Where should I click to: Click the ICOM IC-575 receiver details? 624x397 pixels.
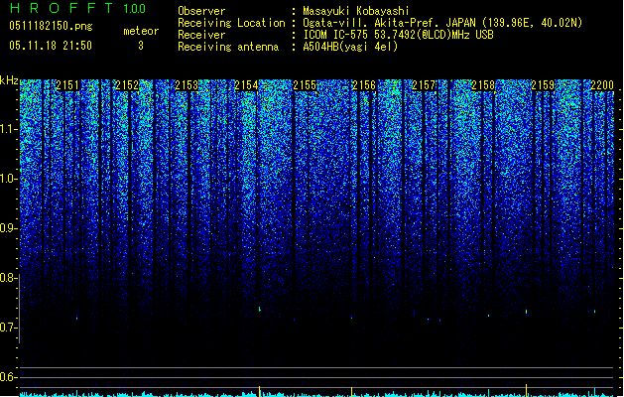[398, 35]
